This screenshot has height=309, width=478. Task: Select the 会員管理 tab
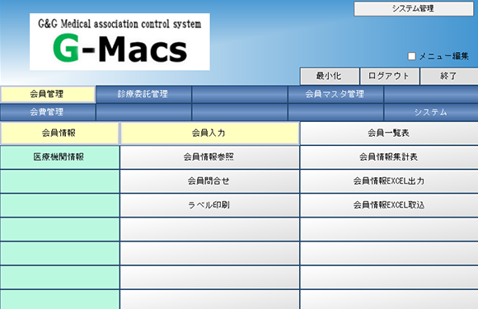click(48, 94)
